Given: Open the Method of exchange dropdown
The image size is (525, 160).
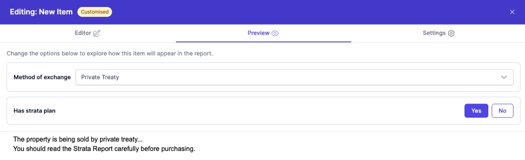Looking at the screenshot, I should (x=294, y=77).
